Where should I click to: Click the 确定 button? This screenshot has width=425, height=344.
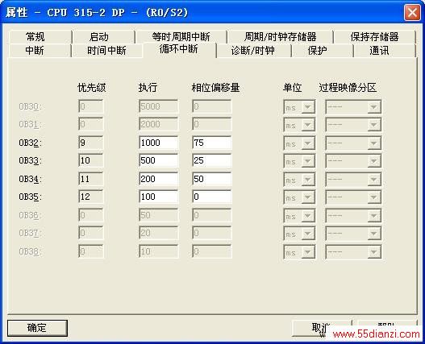point(37,328)
